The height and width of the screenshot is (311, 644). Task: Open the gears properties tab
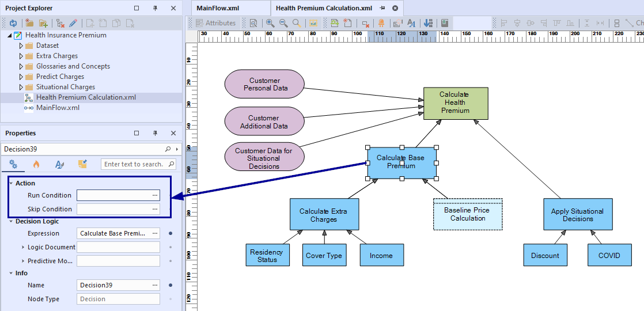13,164
